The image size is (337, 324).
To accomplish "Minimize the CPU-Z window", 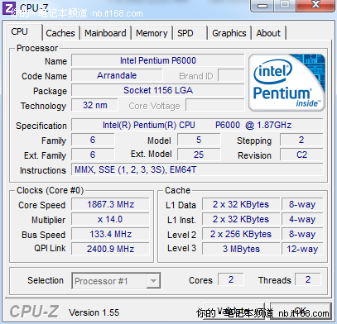I will [x=262, y=6].
